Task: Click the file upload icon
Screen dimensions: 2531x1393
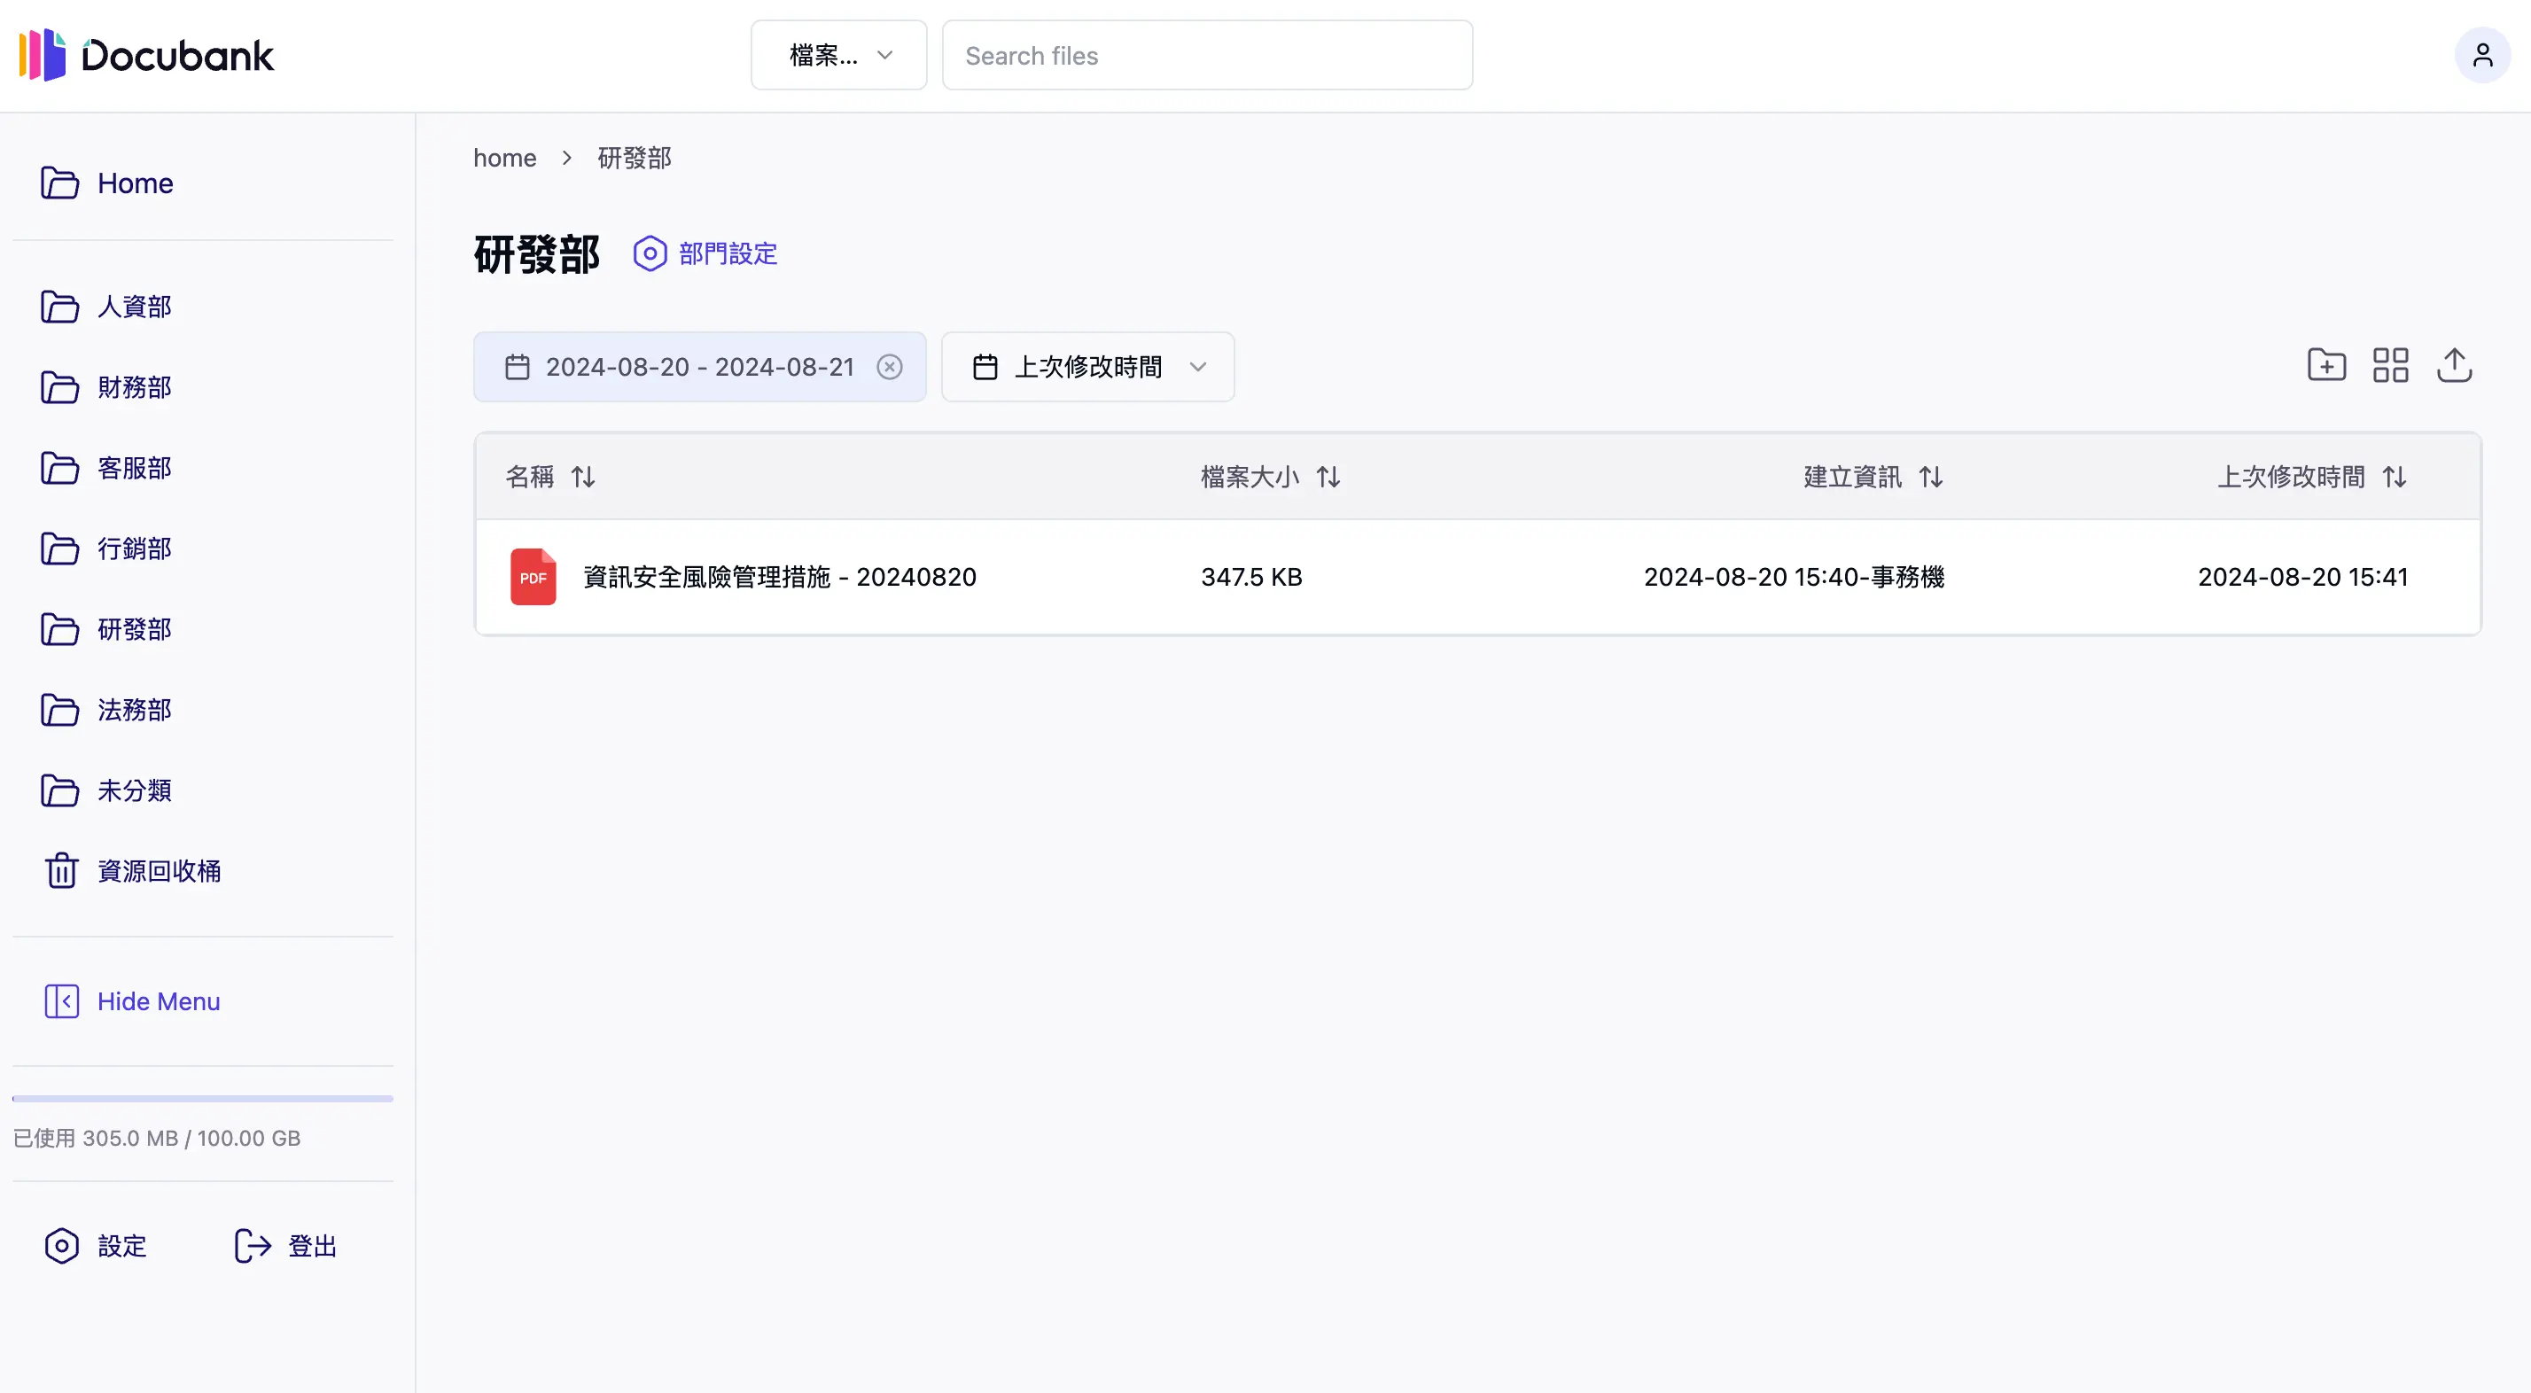Action: click(2456, 364)
